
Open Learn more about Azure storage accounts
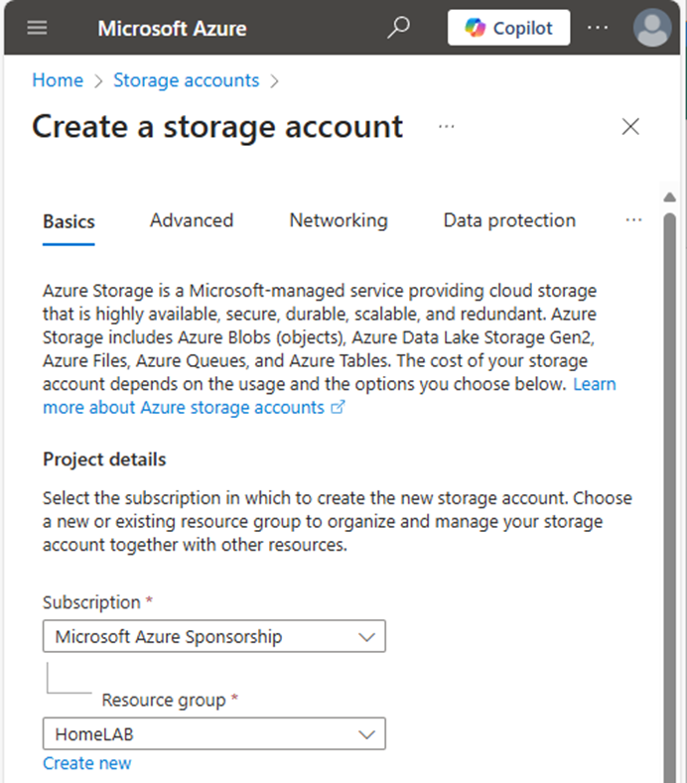pos(184,407)
